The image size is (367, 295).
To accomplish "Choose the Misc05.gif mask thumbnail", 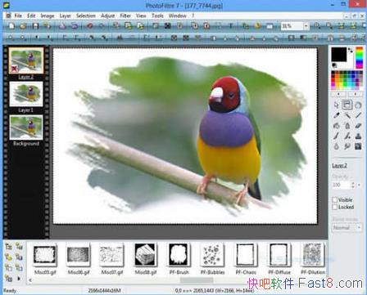I will (x=45, y=255).
